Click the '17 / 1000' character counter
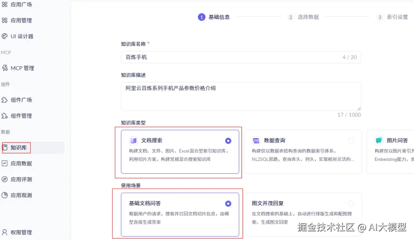Screen dimensions: 414x240 (349, 115)
